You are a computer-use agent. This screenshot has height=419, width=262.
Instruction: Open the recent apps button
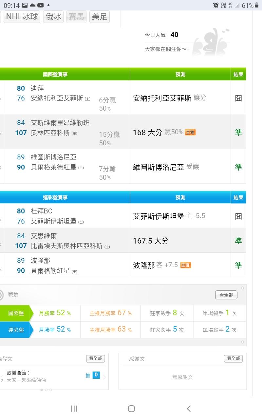[x=74, y=408]
